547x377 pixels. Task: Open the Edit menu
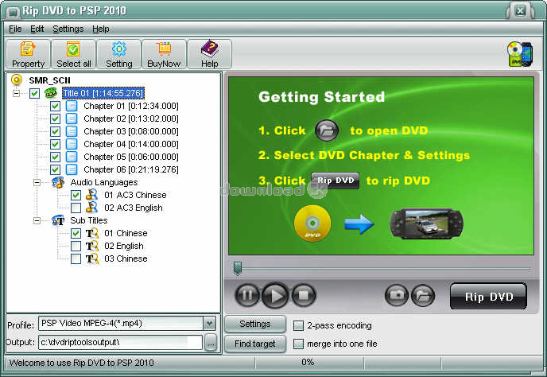coord(37,29)
